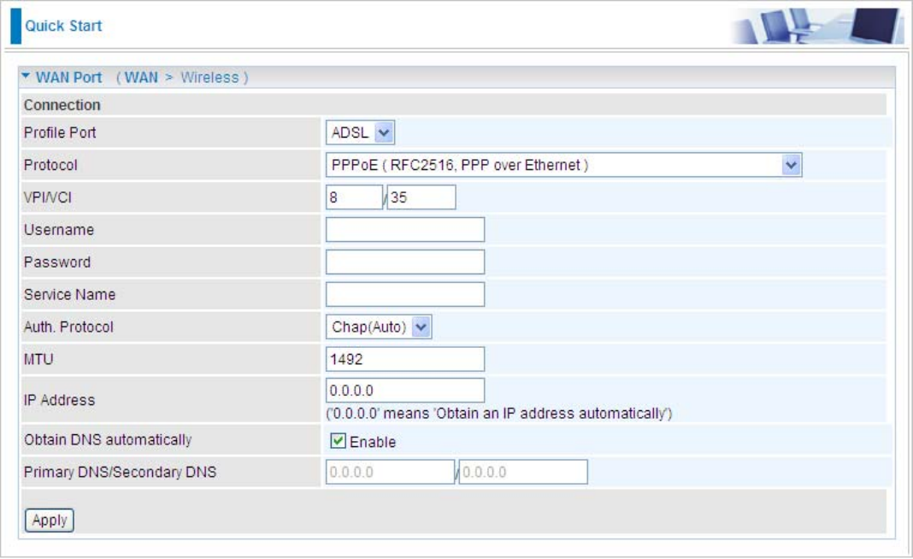
Task: Click the Auth. Protocol label
Action: pos(68,327)
